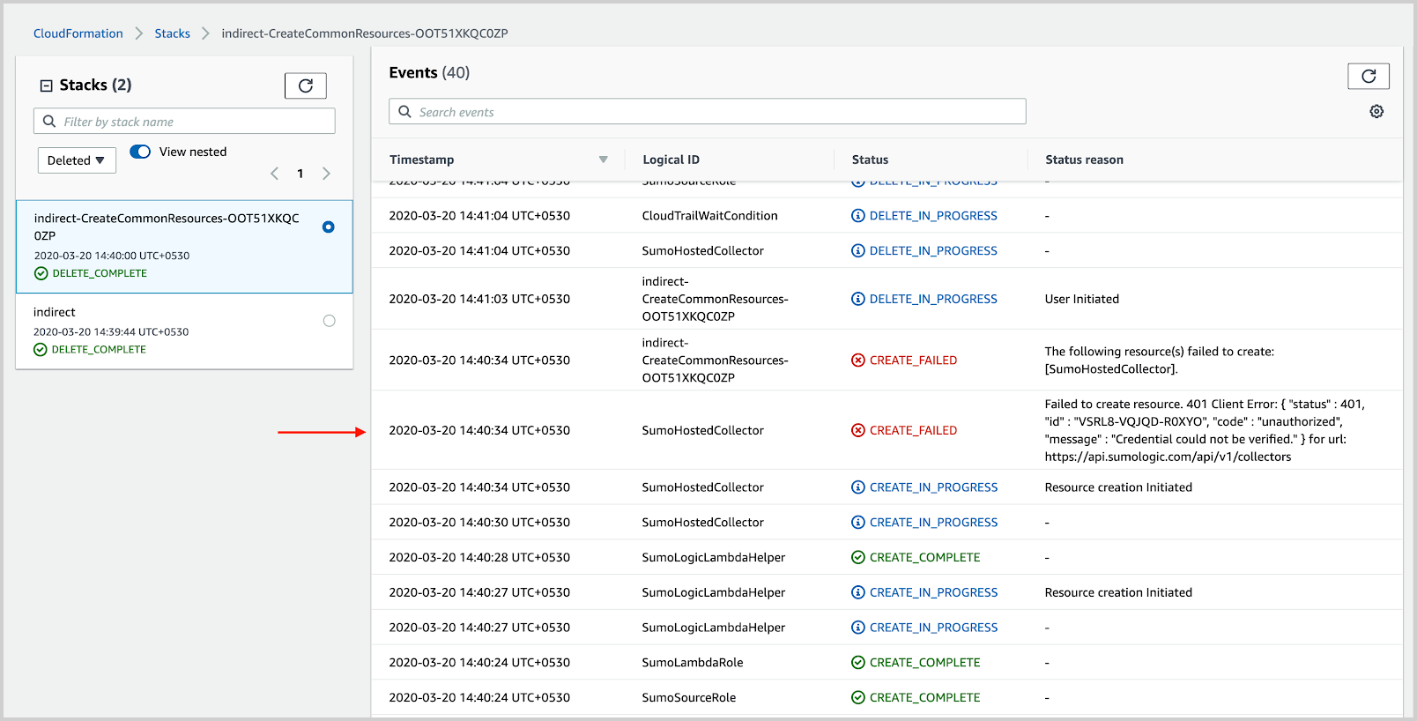
Task: Select indirect-CreateCommonResources stack radio button
Action: [x=328, y=227]
